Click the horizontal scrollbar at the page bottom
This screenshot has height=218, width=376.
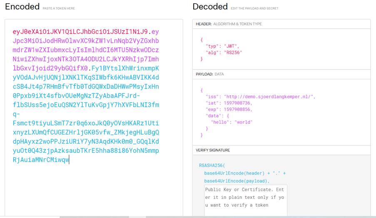coord(188,217)
